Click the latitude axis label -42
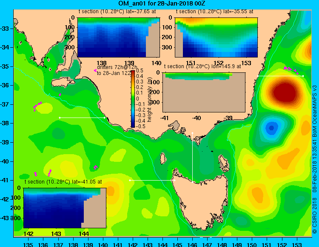 tap(5, 199)
